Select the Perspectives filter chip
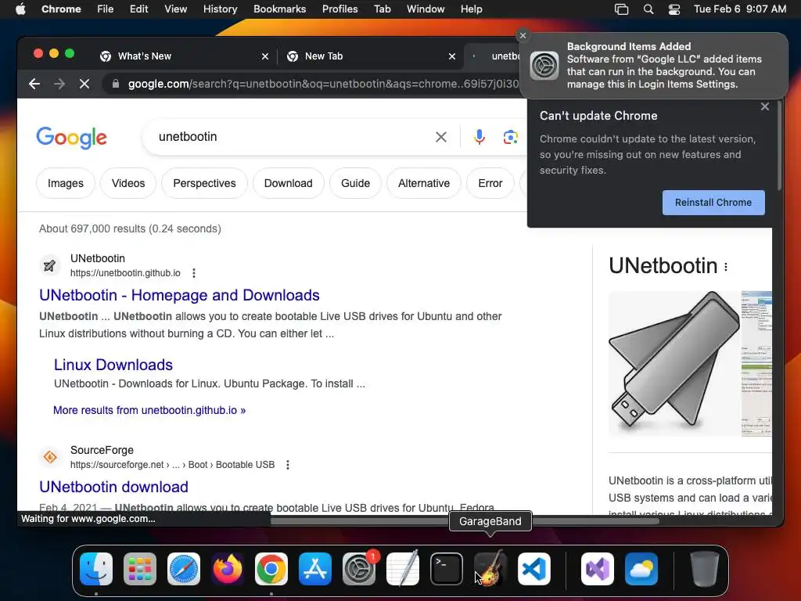Screen dimensions: 801x601 [204, 183]
